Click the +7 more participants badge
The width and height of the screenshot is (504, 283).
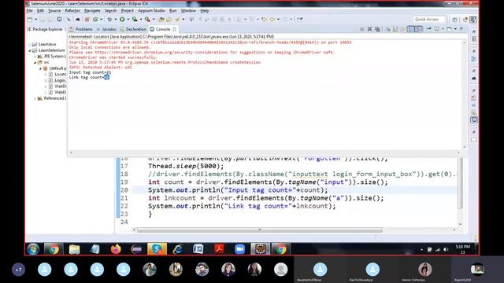pyautogui.click(x=18, y=270)
